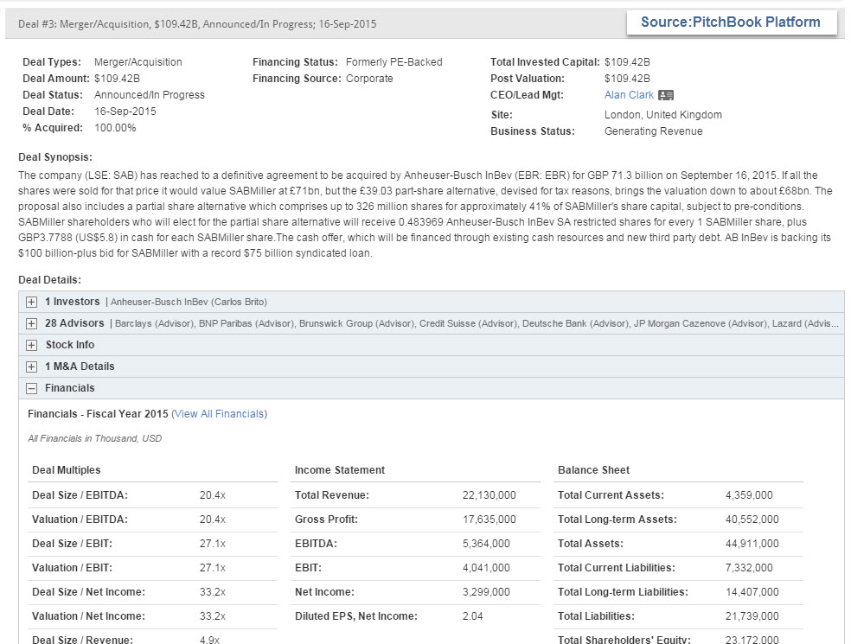Select Valuation / EBIT value 27.1x
Viewport: 851px width, 644px height.
(213, 568)
